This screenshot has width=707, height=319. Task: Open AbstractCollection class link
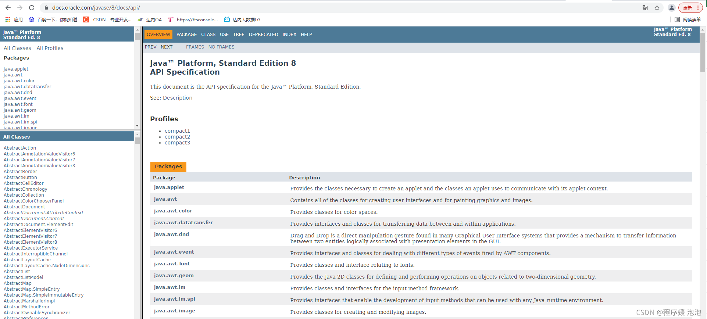coord(24,195)
